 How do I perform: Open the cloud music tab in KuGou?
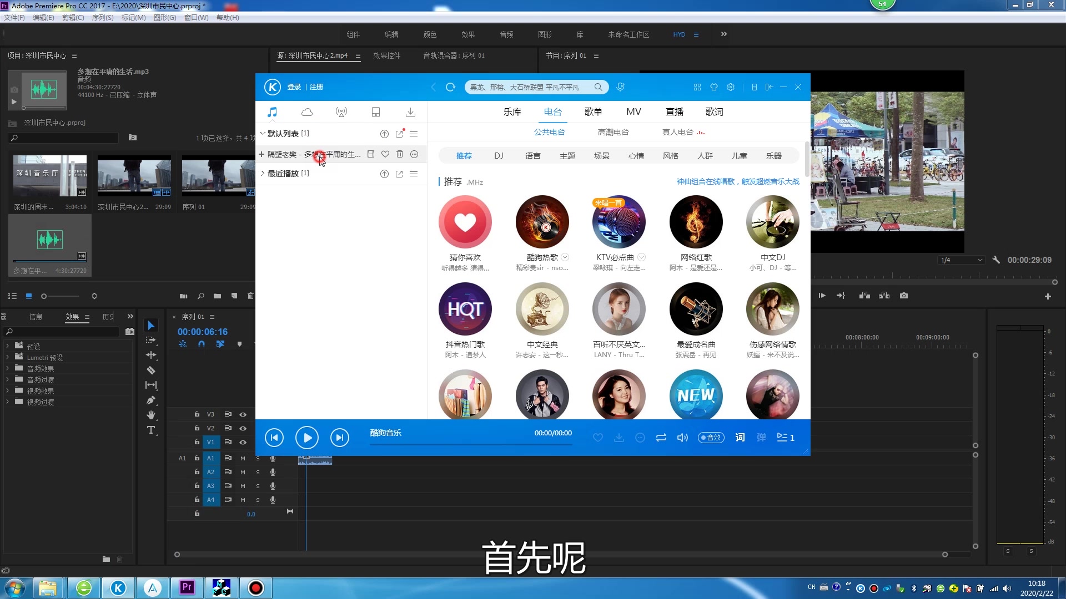(307, 112)
